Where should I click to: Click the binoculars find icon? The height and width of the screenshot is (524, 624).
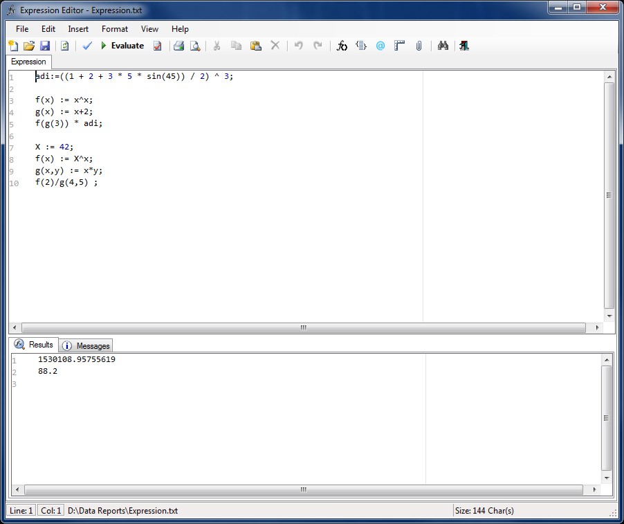pos(443,46)
